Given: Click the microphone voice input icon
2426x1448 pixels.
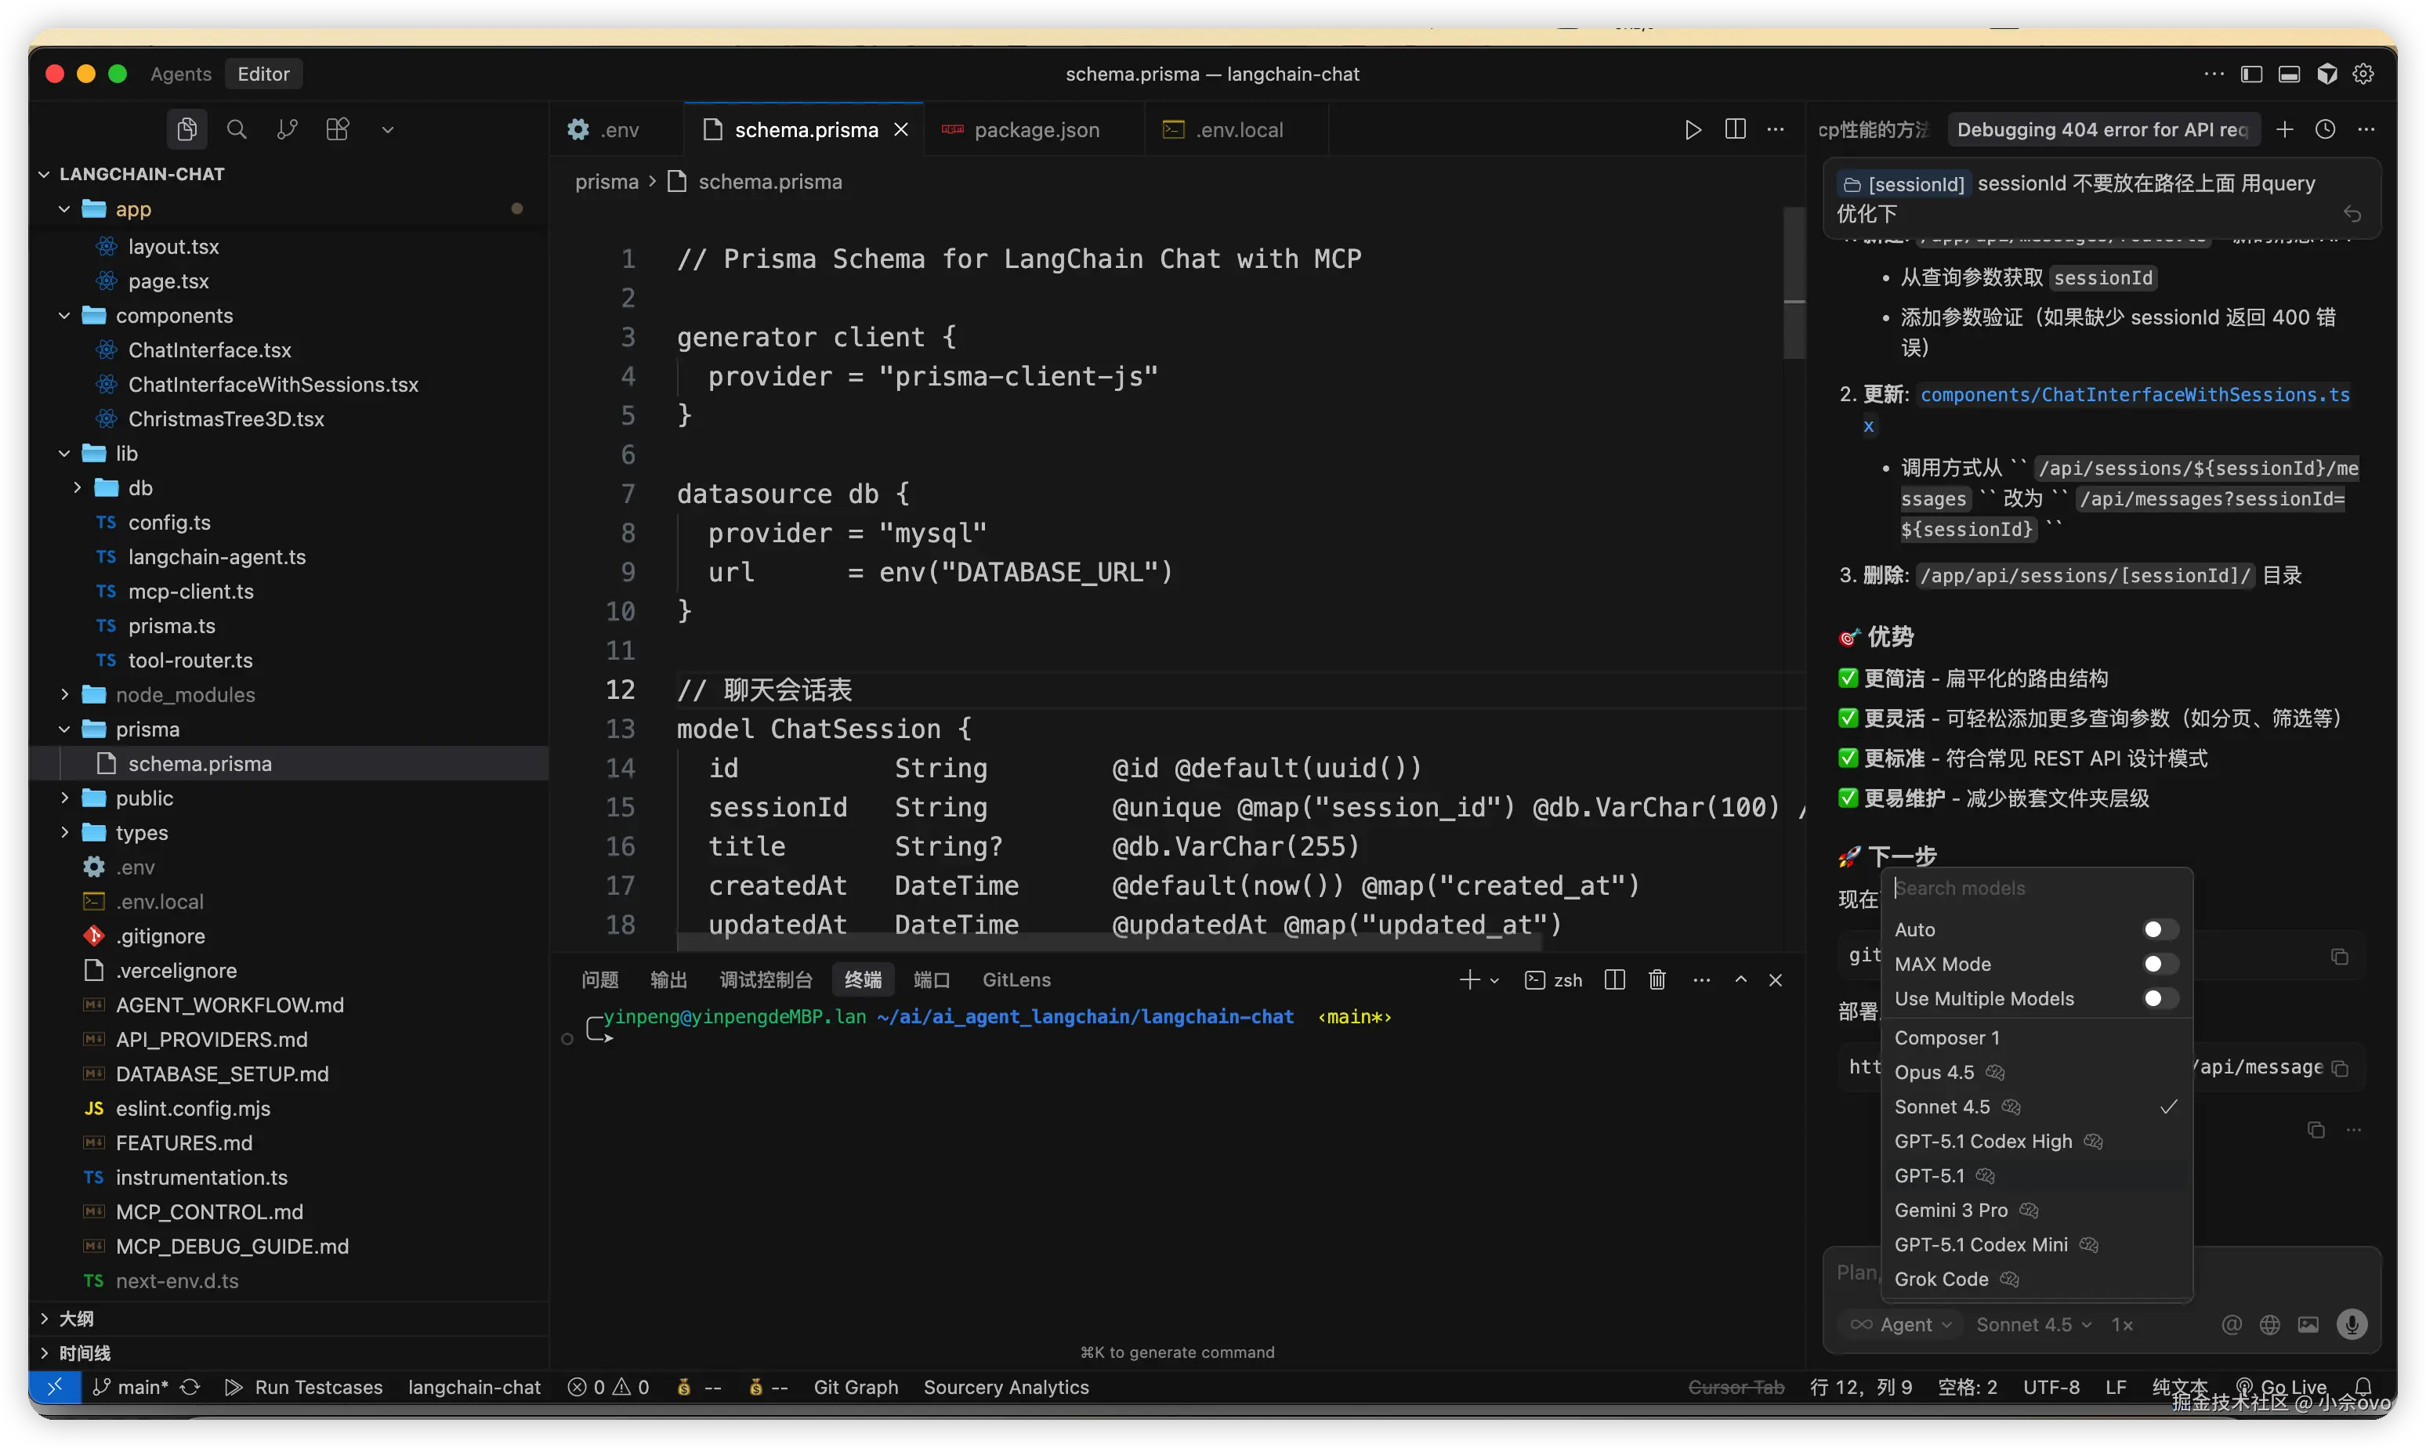Looking at the screenshot, I should tap(2352, 1324).
